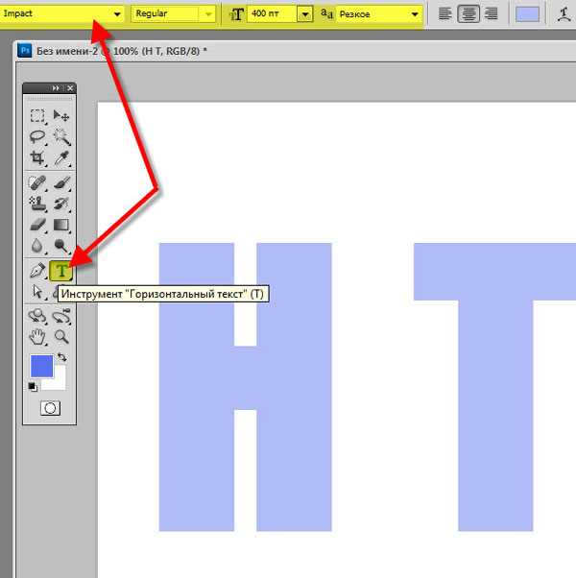Select the Zoom magnifier tool
This screenshot has height=578, width=576.
pos(61,337)
